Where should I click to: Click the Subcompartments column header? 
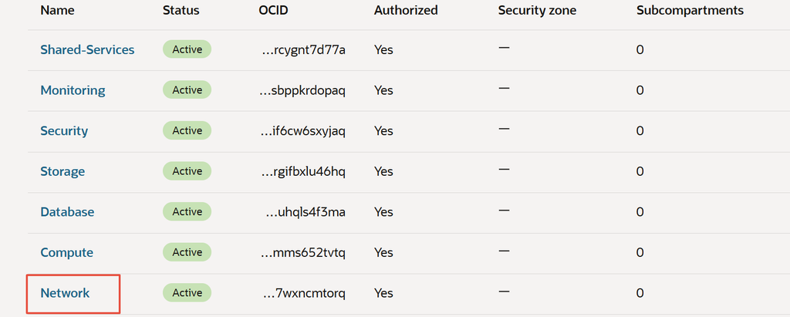click(x=690, y=10)
